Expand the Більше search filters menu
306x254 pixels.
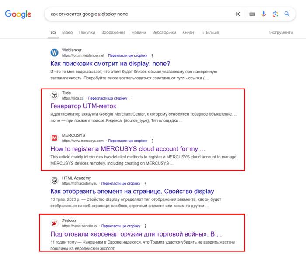210,32
